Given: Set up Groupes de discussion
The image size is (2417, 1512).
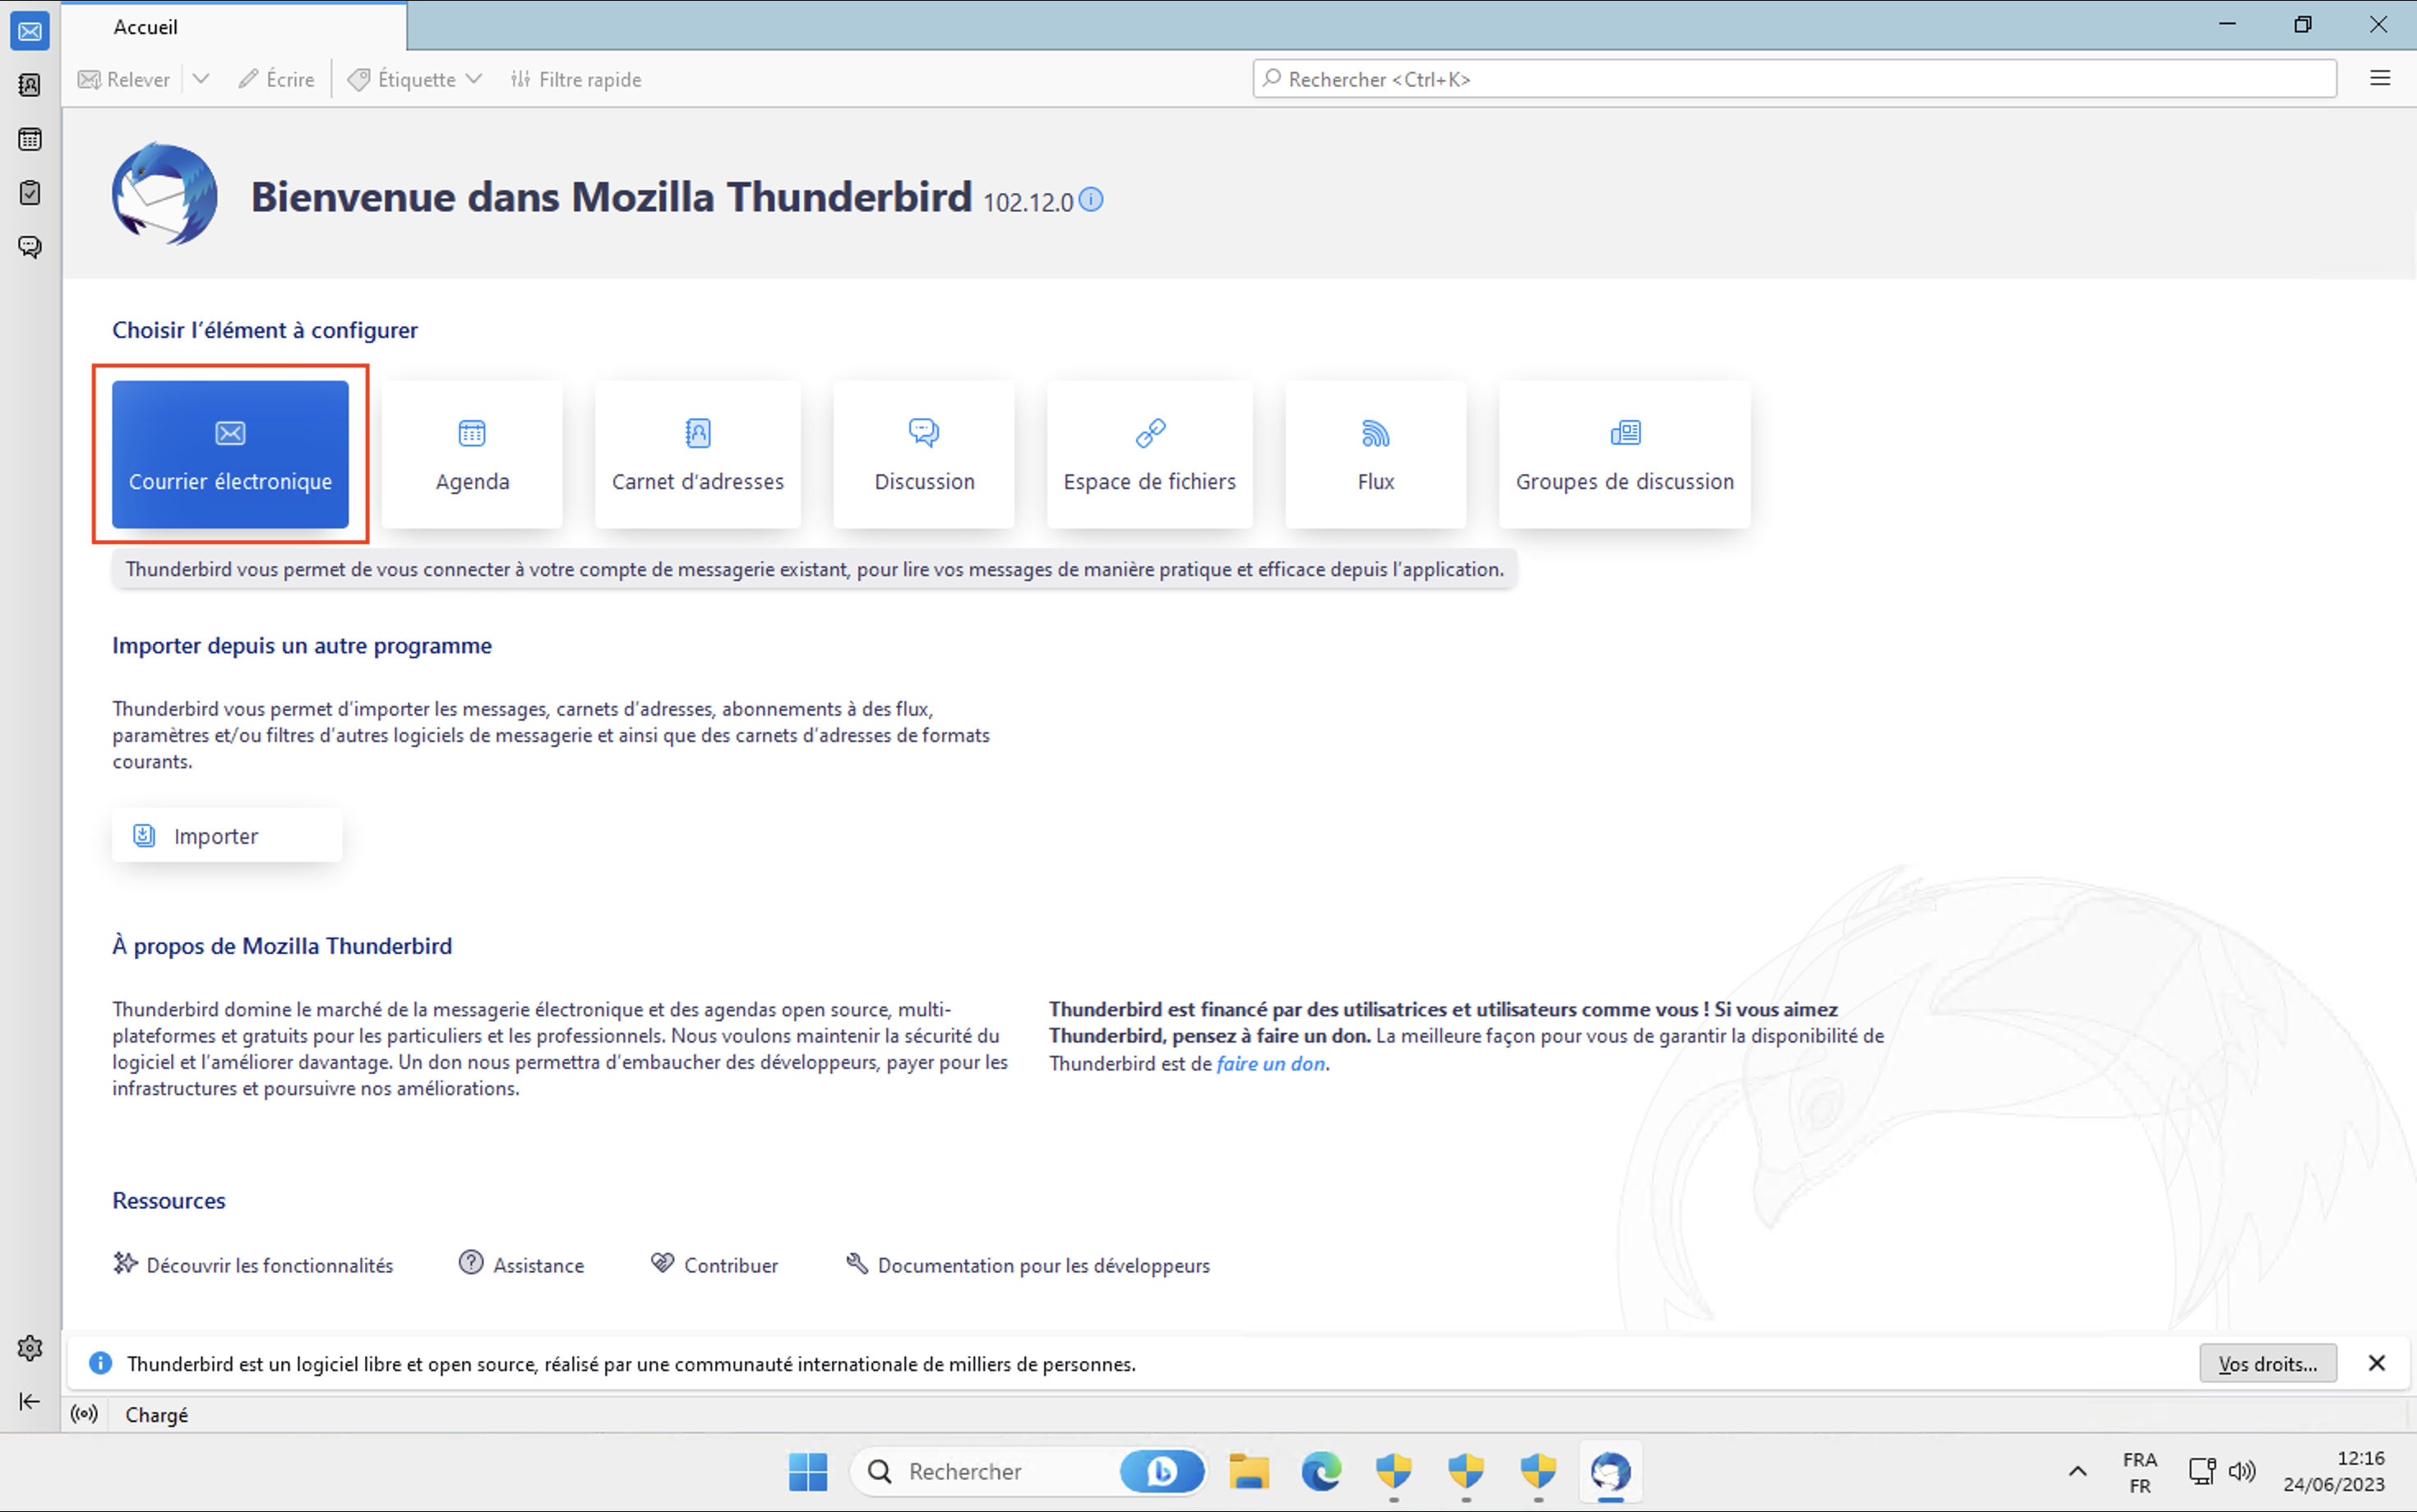Looking at the screenshot, I should (1624, 454).
